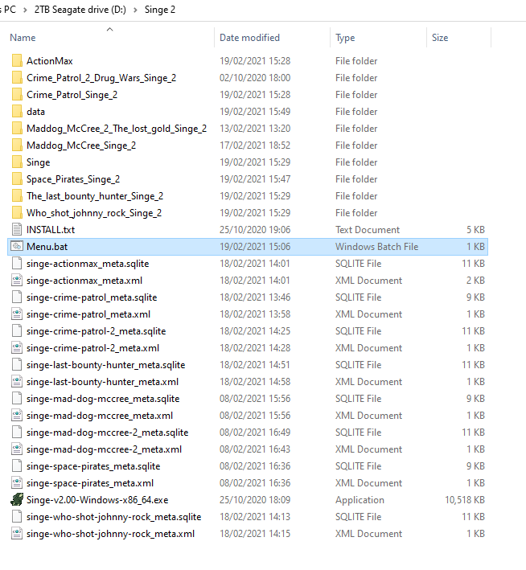Select the INSTALL.txt file name
This screenshot has height=570, width=526.
tap(51, 230)
